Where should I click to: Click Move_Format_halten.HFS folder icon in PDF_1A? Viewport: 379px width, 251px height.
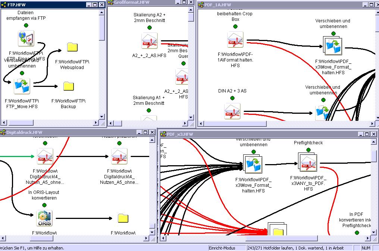[x=333, y=46]
